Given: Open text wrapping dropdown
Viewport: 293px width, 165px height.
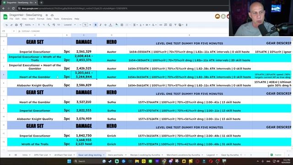Looking at the screenshot, I should click(147, 25).
